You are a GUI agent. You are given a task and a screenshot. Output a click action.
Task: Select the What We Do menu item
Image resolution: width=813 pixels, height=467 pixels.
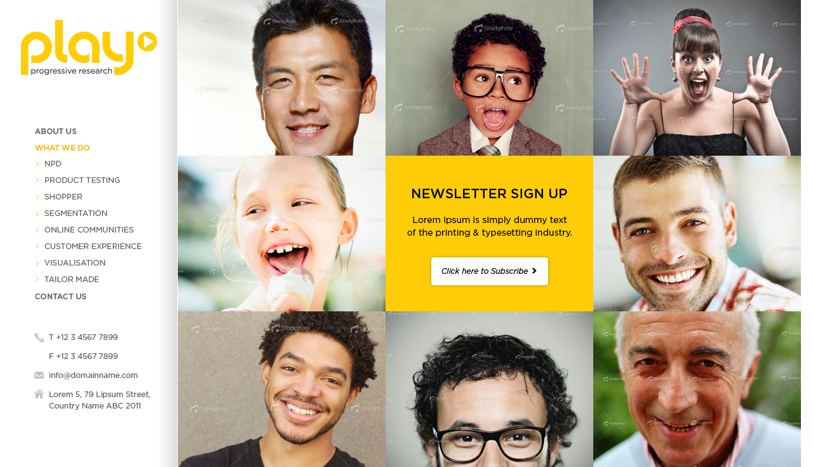(x=62, y=148)
